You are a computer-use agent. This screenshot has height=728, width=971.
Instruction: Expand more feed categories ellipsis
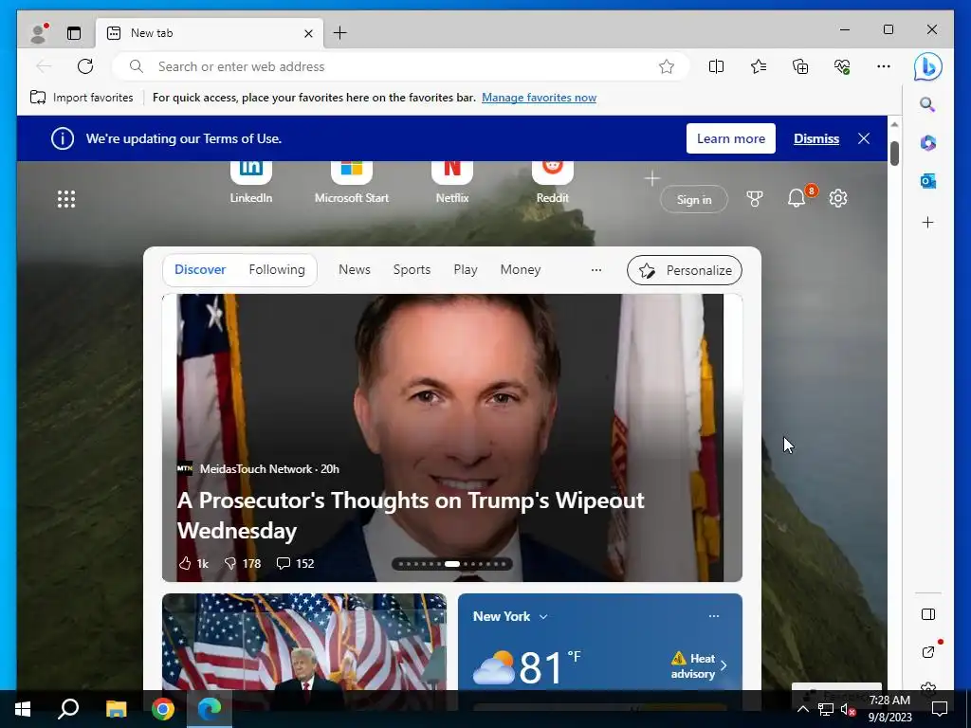pos(595,270)
